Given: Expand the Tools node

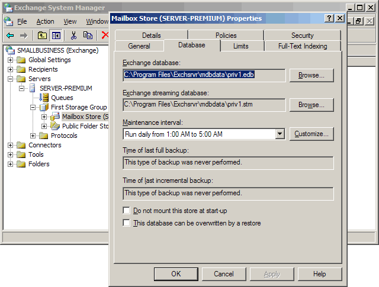Looking at the screenshot, I should click(x=10, y=154).
